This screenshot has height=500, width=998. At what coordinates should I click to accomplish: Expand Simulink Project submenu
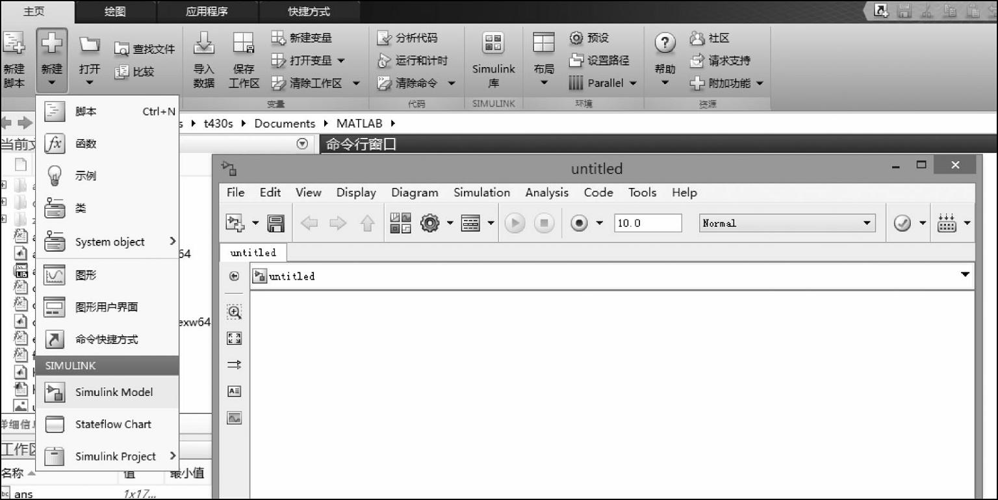107,456
